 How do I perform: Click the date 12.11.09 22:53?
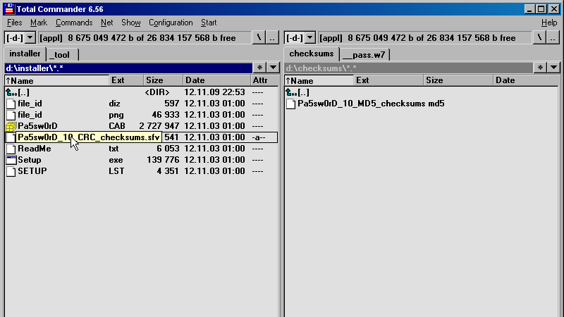coord(214,92)
